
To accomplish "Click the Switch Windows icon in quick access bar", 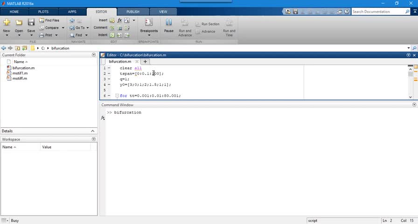I will [x=339, y=12].
